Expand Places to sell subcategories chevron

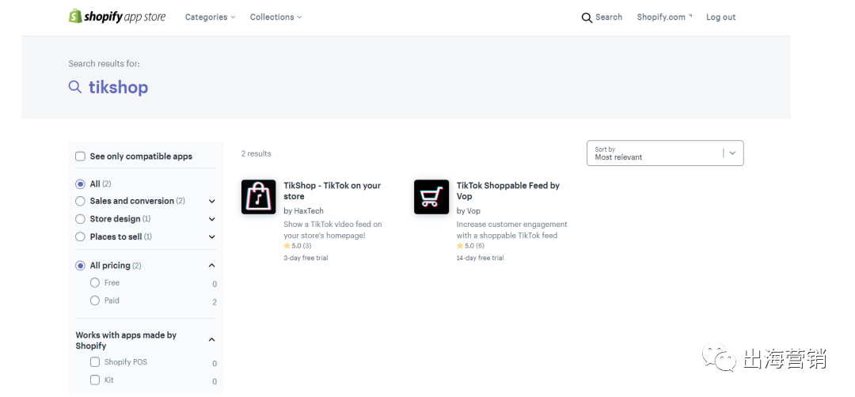coord(212,237)
